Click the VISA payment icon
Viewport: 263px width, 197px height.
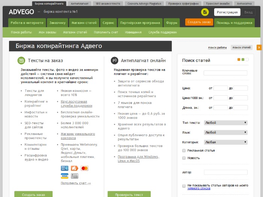(x=65, y=176)
